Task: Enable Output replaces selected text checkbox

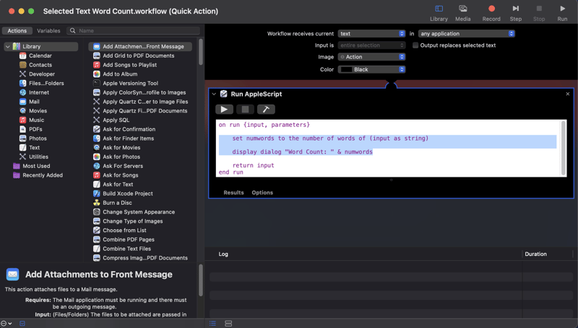Action: [x=415, y=45]
